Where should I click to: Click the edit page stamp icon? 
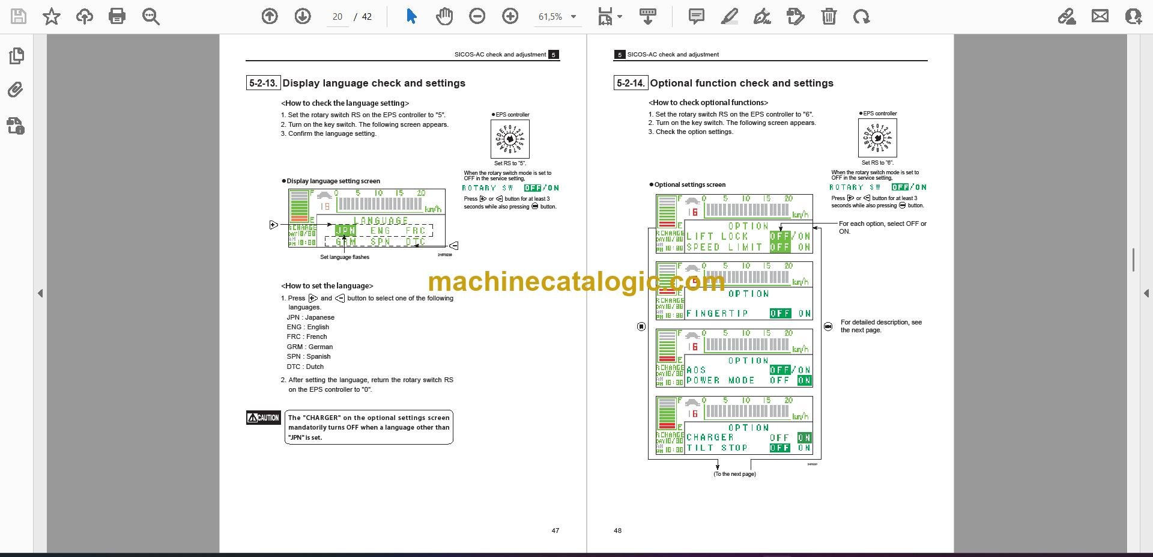point(796,16)
